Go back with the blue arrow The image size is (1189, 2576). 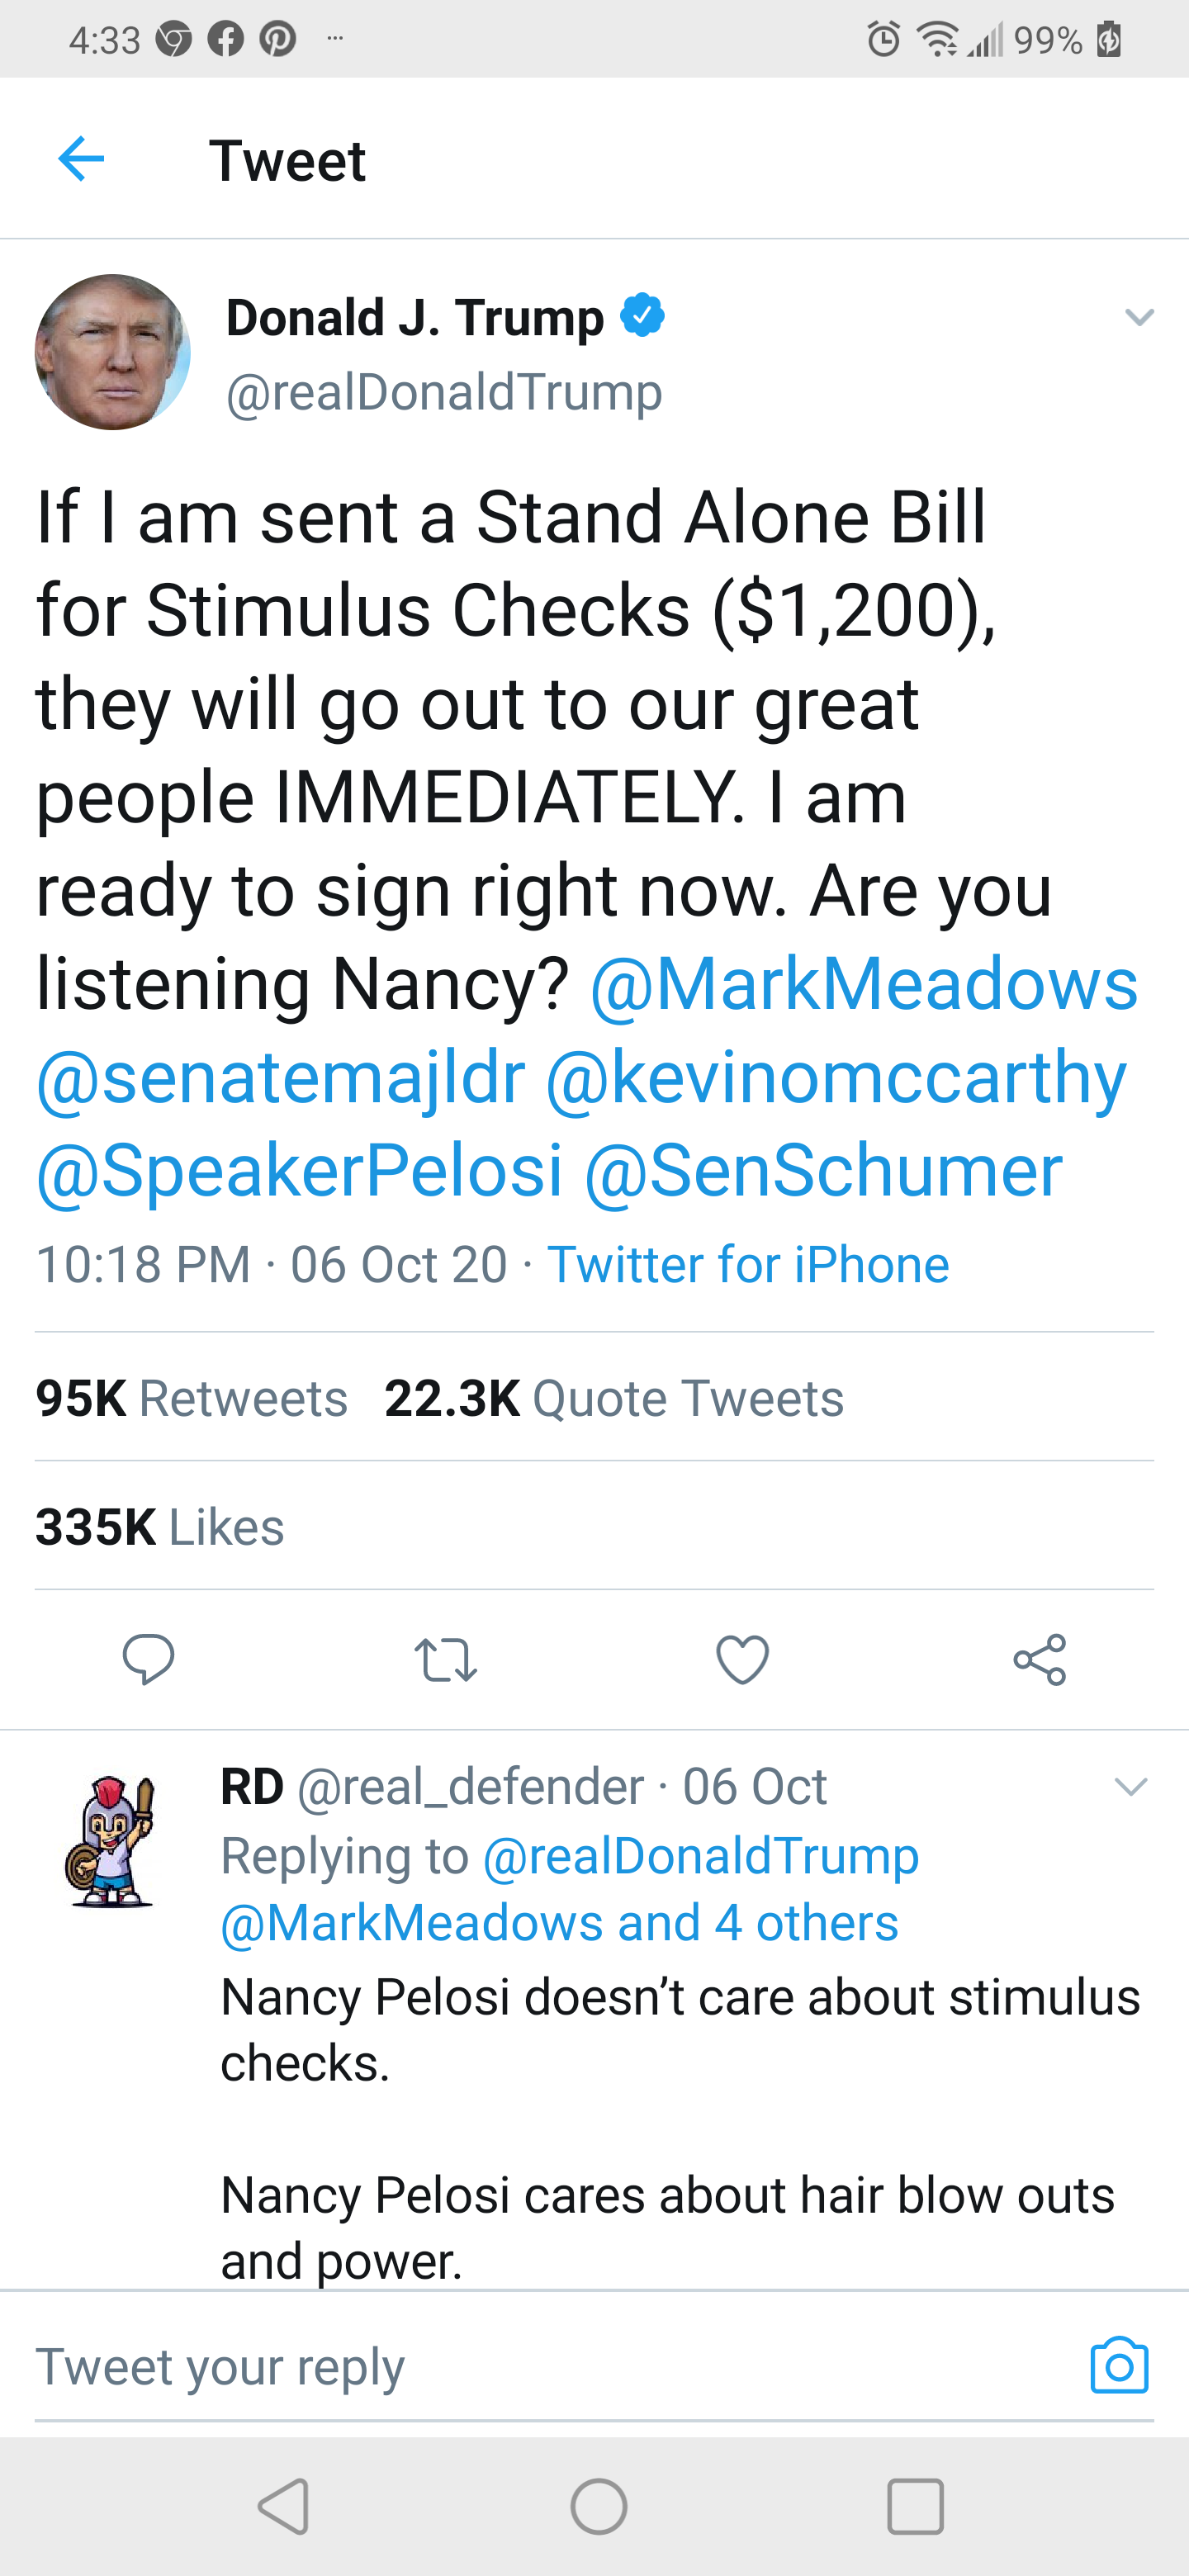[x=81, y=159]
